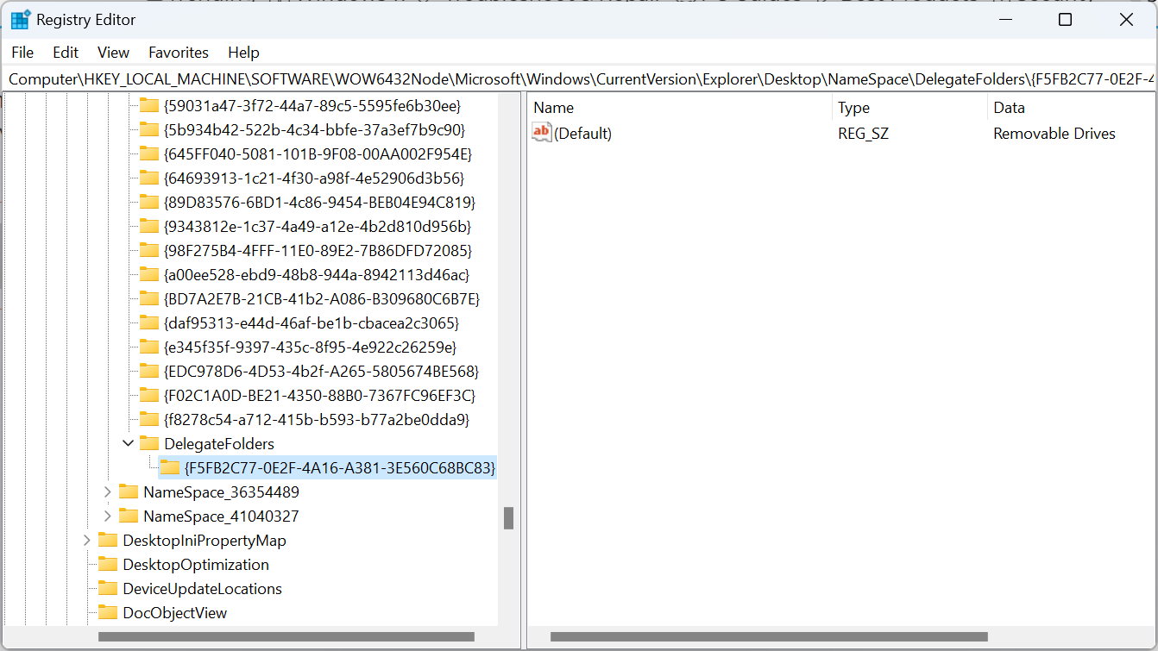Select the DelegateFolders key label

click(x=219, y=444)
